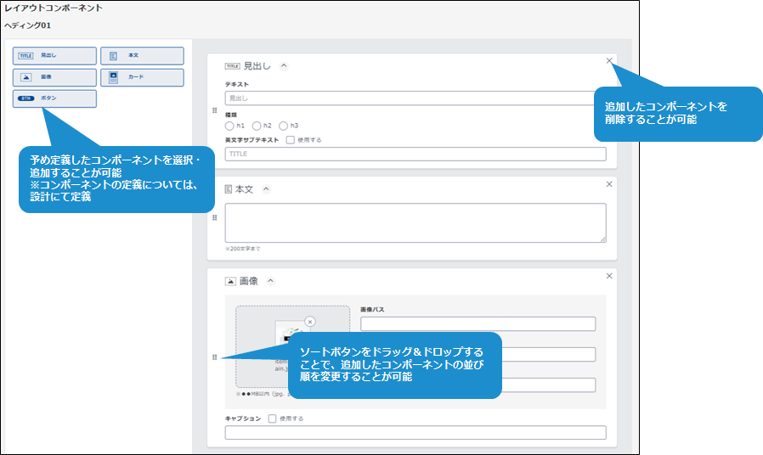Image resolution: width=763 pixels, height=455 pixels.
Task: Click the sort handle beside the 画像 component
Action: (x=214, y=357)
